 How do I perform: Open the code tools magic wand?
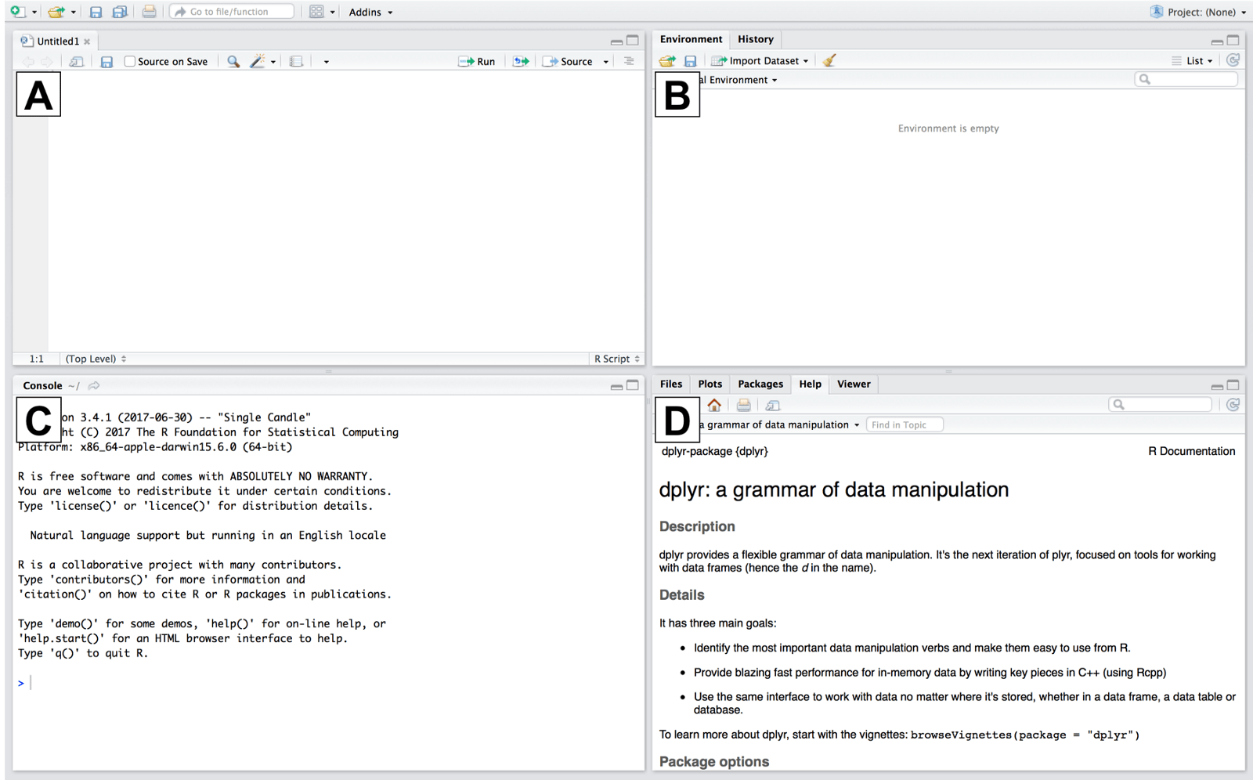tap(258, 61)
